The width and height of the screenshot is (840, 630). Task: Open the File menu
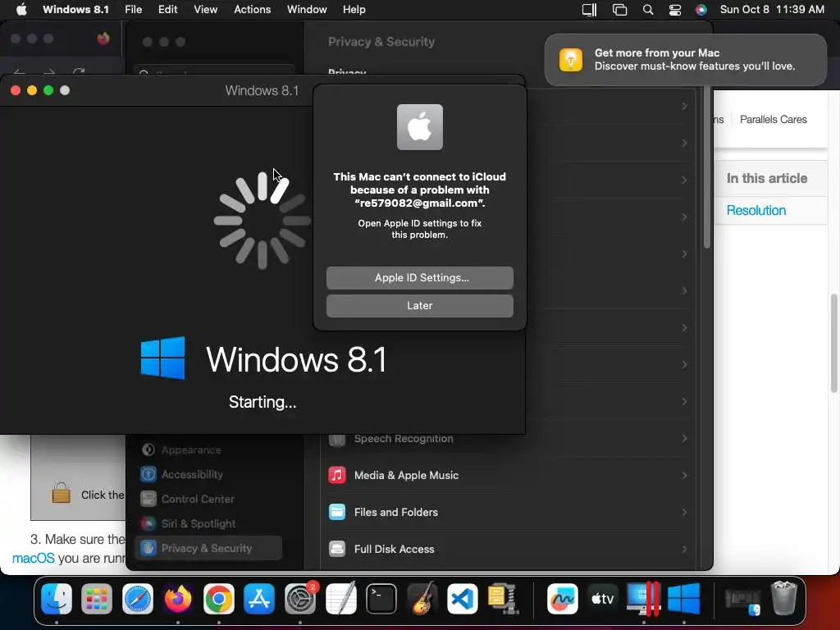click(x=134, y=9)
